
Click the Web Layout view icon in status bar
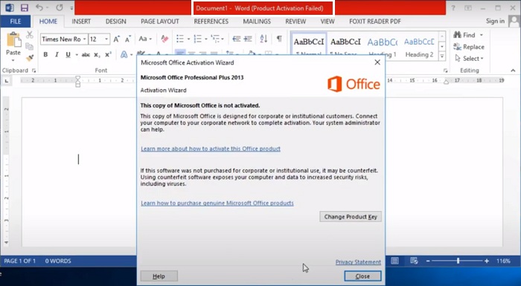click(x=414, y=261)
